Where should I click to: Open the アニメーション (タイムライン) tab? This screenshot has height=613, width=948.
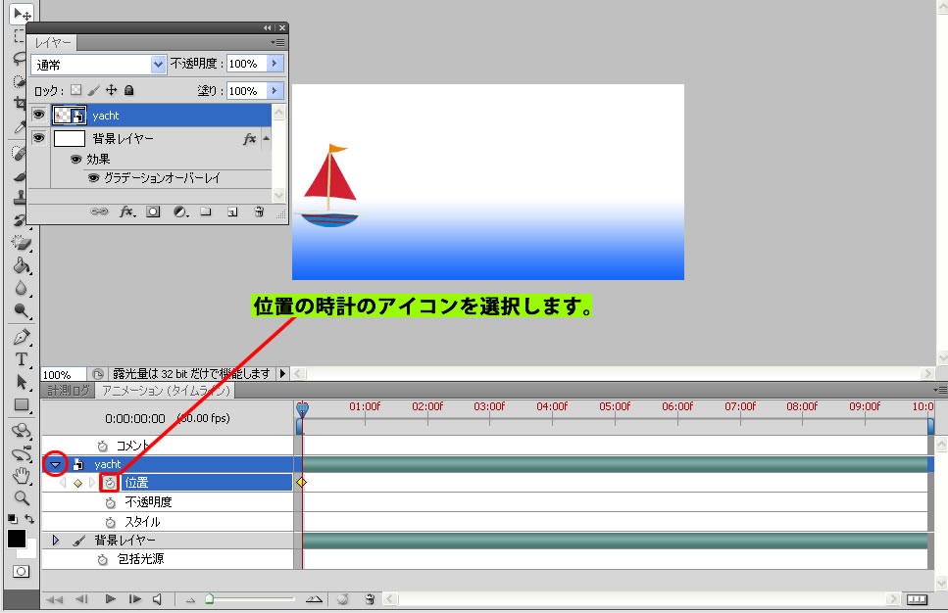click(166, 391)
